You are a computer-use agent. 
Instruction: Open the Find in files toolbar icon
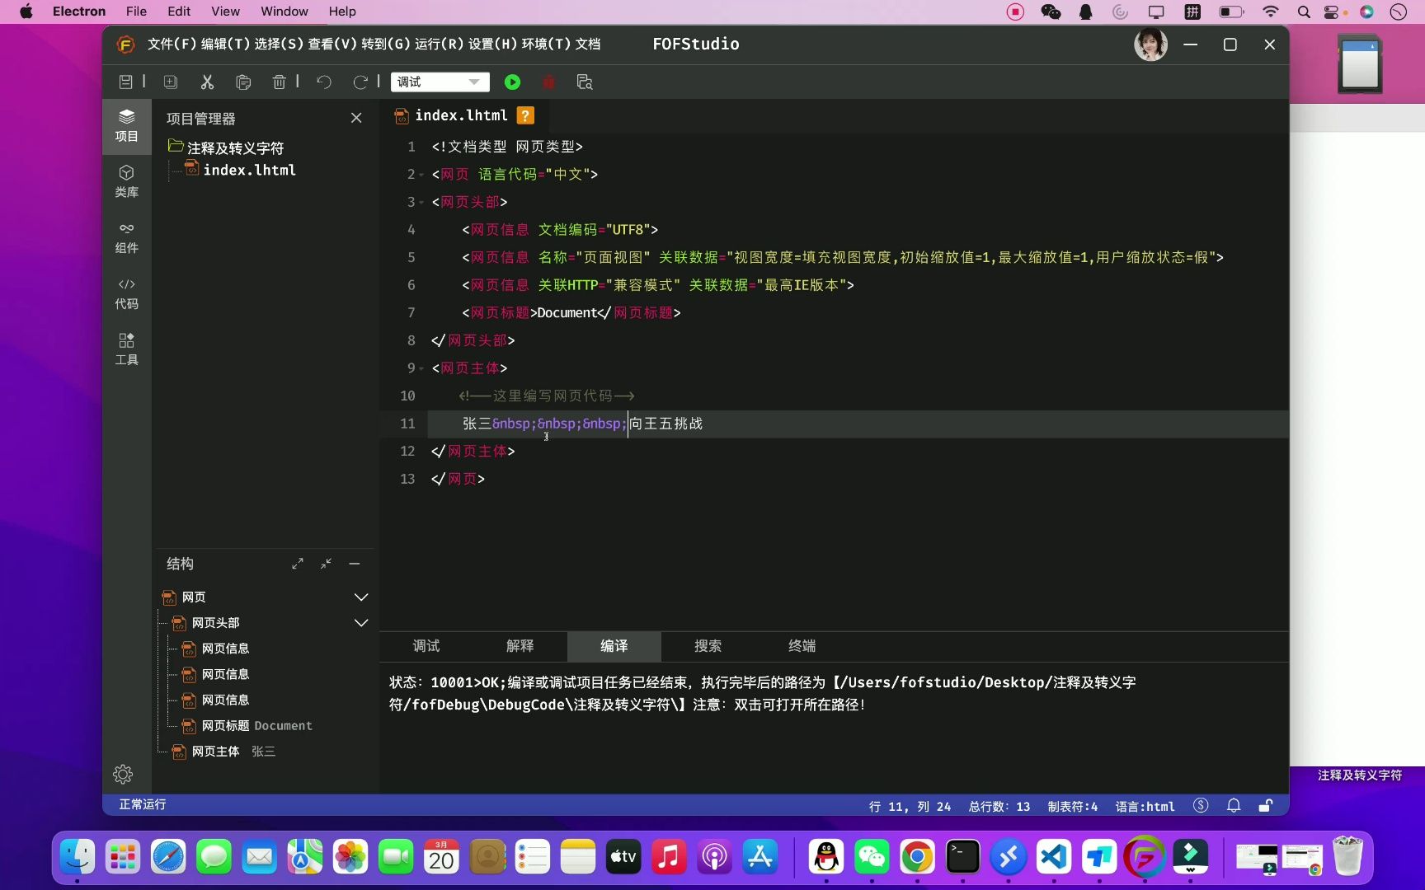tap(585, 82)
